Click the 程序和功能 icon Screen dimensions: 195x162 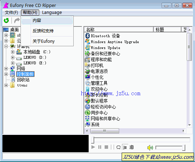[88, 59]
